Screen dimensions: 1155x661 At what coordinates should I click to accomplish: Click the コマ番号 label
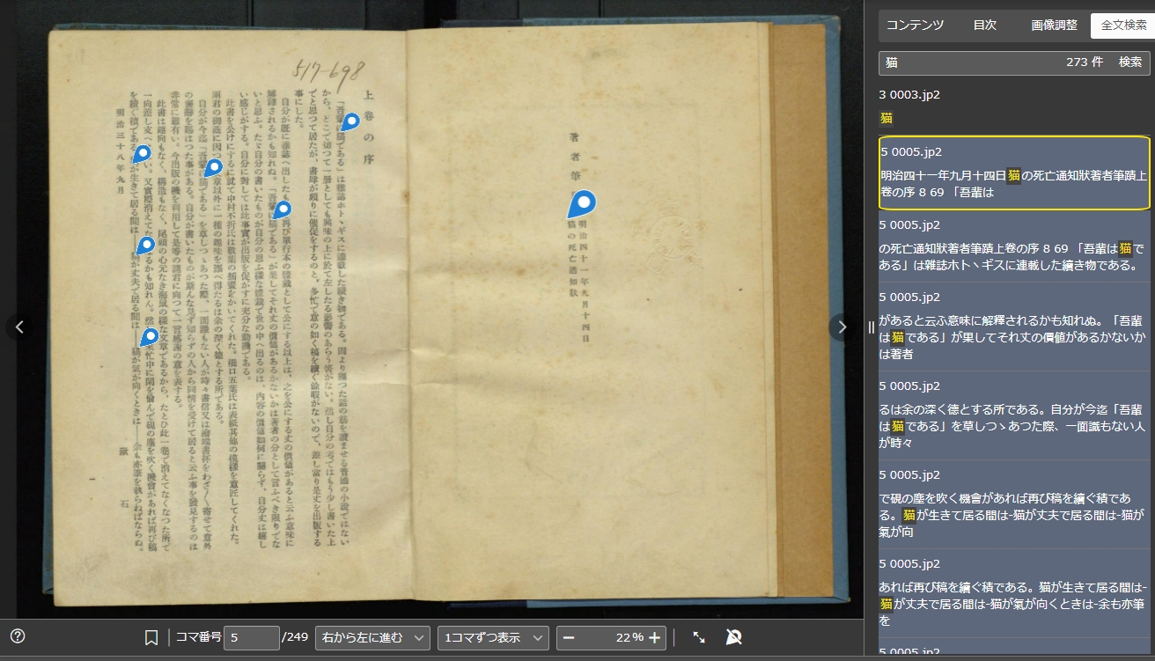pyautogui.click(x=198, y=637)
